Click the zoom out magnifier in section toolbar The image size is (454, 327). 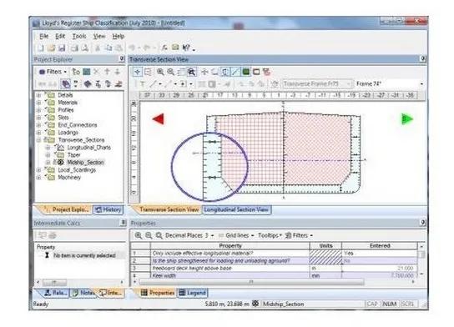pyautogui.click(x=171, y=72)
